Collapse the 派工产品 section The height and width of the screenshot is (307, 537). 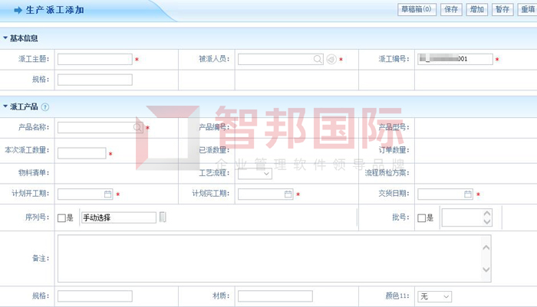(x=5, y=106)
